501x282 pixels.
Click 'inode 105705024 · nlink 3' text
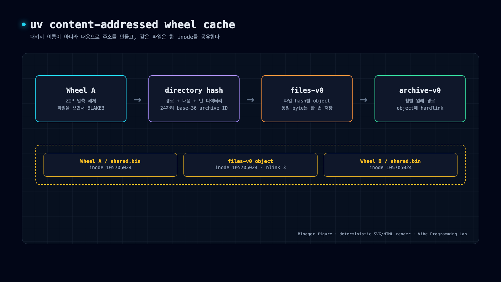[x=250, y=168]
